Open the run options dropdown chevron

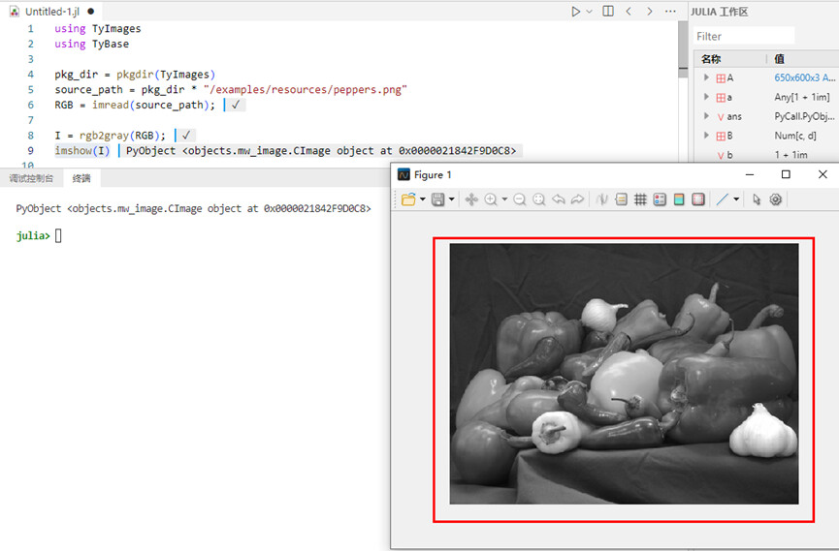pyautogui.click(x=589, y=12)
